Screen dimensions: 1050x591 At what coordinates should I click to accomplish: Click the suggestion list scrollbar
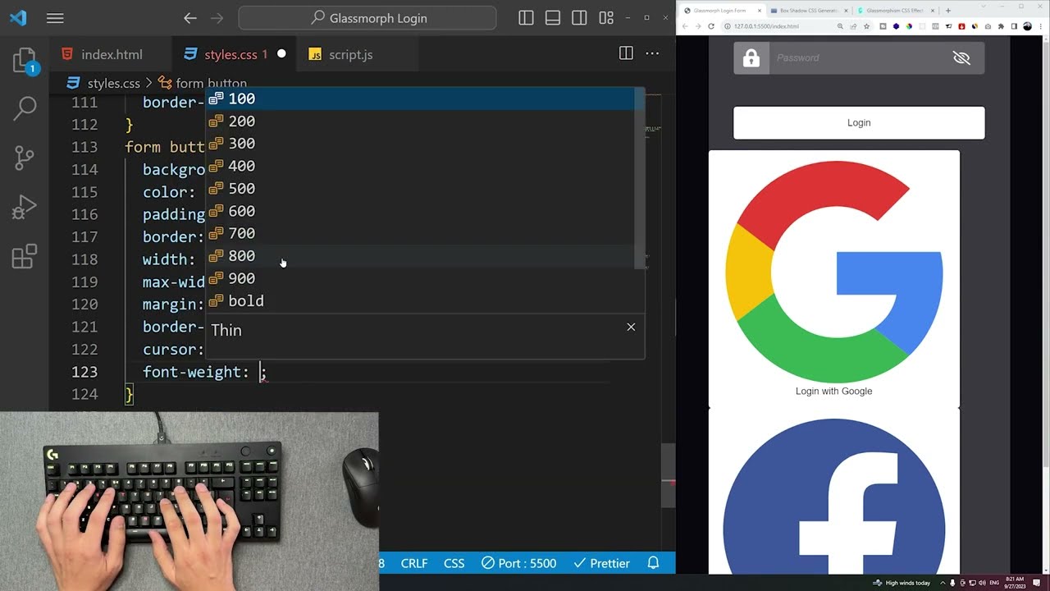click(x=639, y=178)
